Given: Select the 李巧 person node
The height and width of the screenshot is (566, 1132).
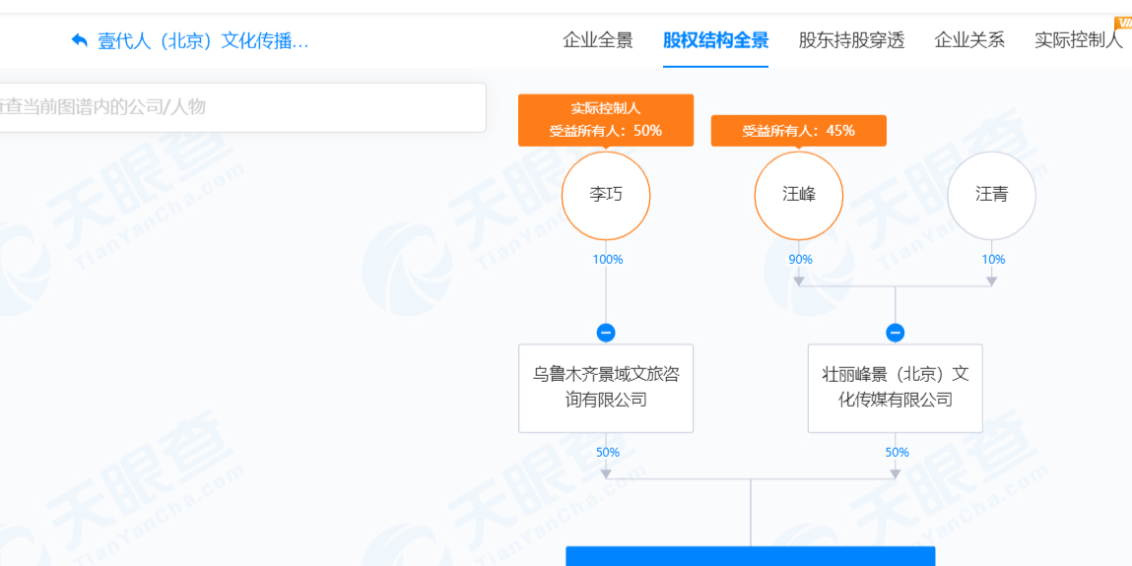Looking at the screenshot, I should point(606,196).
